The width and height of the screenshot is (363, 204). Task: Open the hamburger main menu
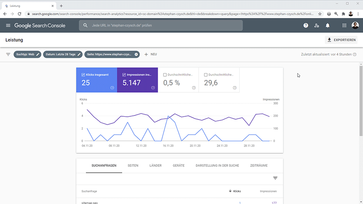[x=8, y=25]
